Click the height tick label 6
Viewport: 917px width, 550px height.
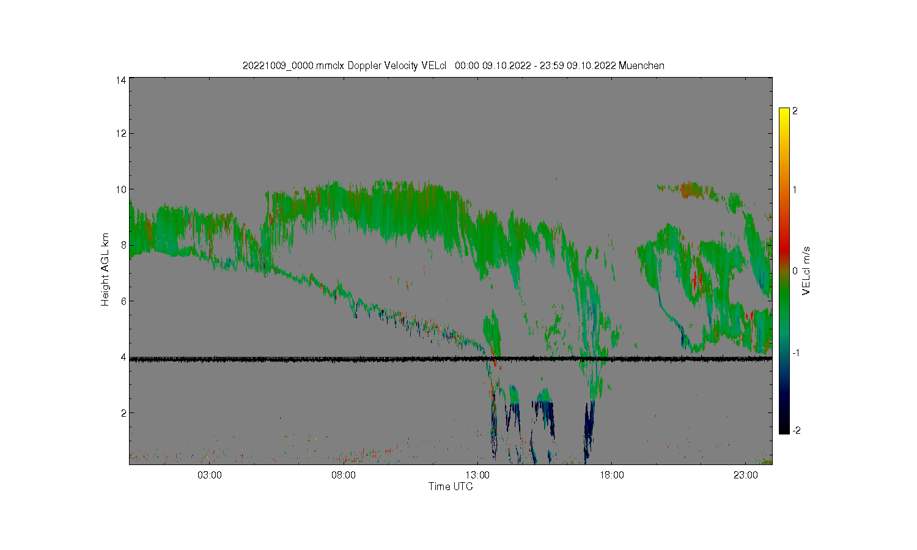tap(123, 301)
